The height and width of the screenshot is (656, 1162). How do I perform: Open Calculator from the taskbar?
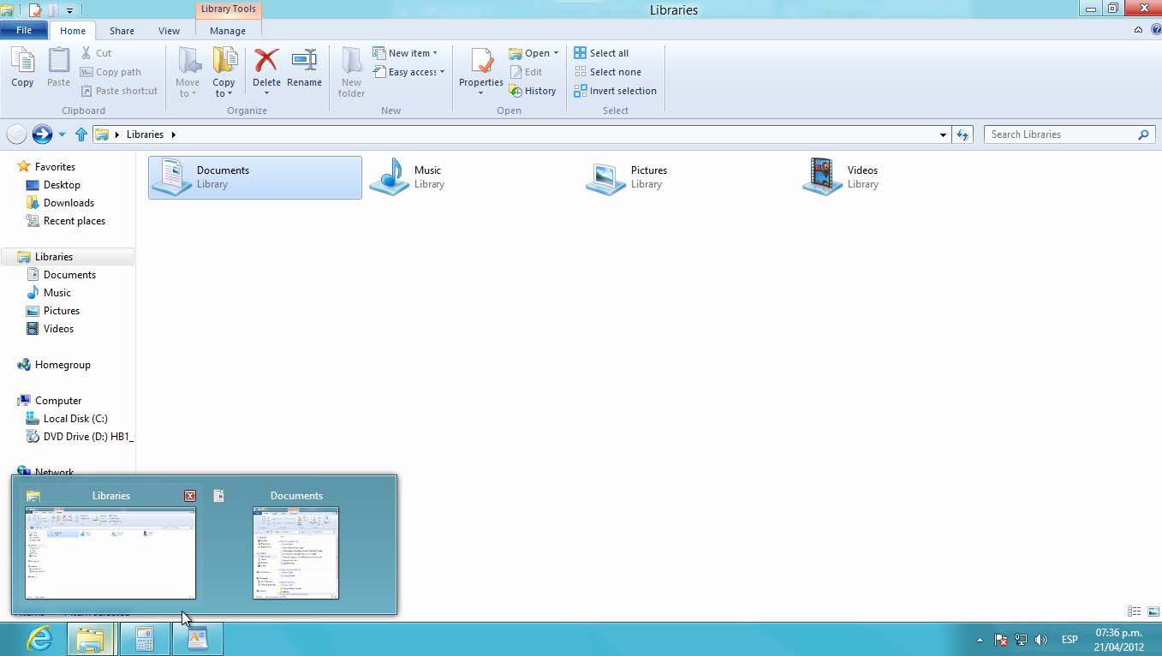[x=144, y=639]
